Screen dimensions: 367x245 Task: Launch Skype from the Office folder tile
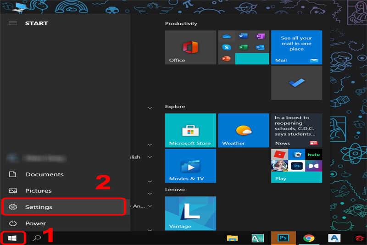227,48
